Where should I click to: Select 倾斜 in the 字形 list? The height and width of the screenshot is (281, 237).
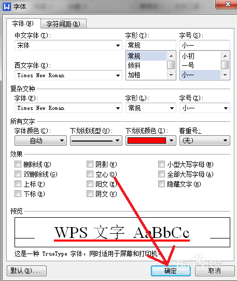[146, 65]
